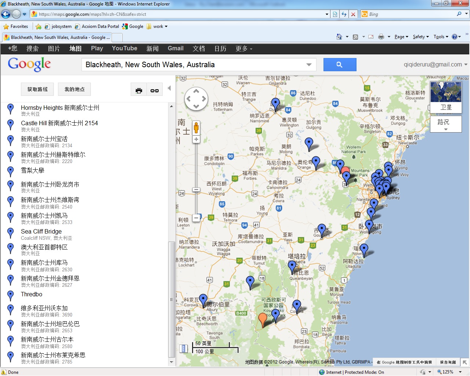Select 搜索 in the Google bar

click(x=32, y=48)
